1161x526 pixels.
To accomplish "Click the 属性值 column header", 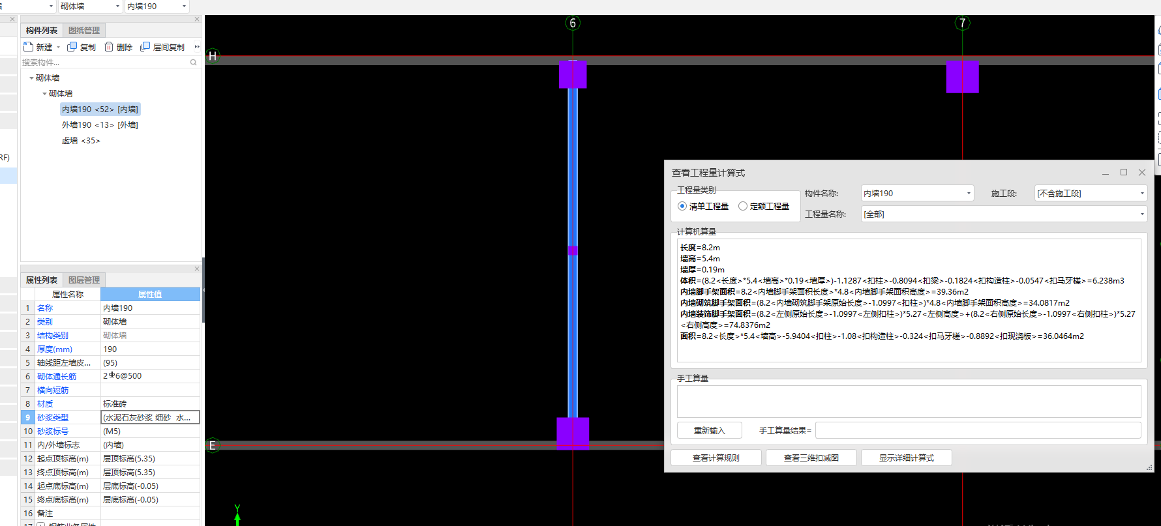I will point(150,294).
